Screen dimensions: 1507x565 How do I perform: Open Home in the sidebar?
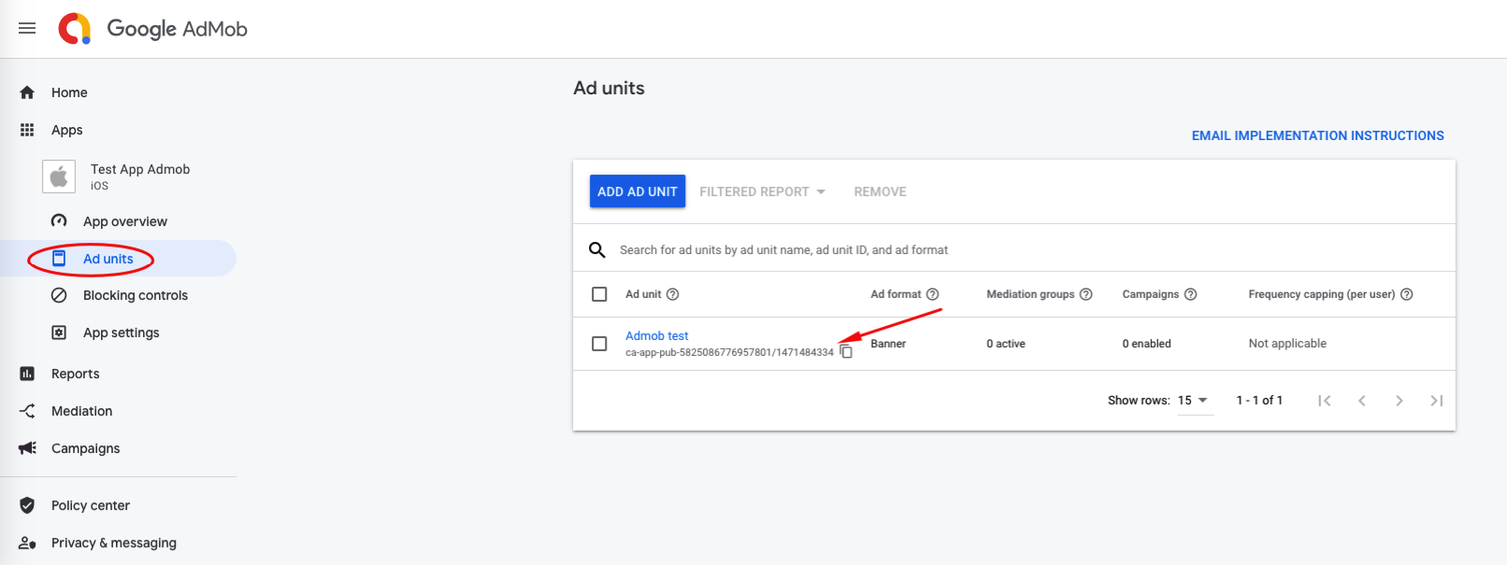pyautogui.click(x=69, y=92)
